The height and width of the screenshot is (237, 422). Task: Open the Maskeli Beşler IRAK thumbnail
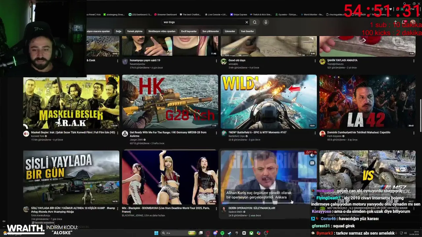coord(71,102)
